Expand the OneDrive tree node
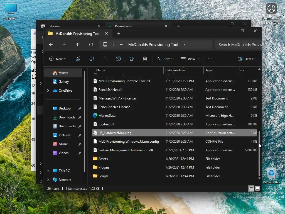 pos(48,91)
